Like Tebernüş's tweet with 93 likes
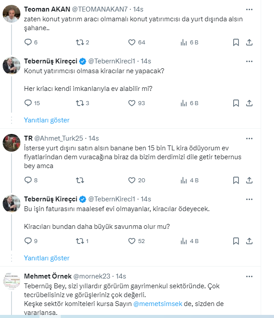 pos(132,103)
